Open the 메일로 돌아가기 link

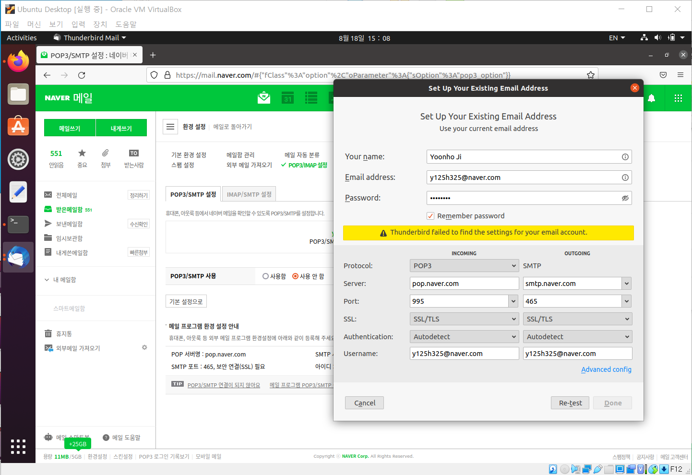pos(233,127)
